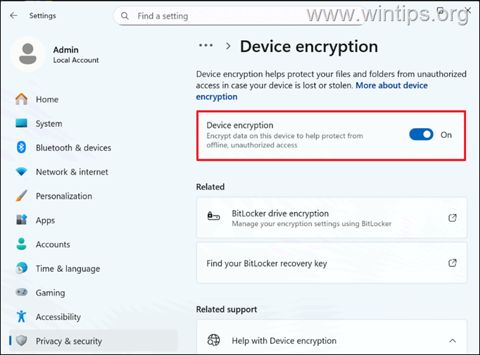This screenshot has width=480, height=355.
Task: Open the More about device encryption link
Action: pos(312,91)
